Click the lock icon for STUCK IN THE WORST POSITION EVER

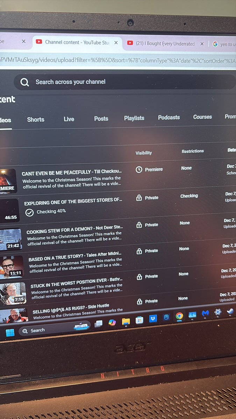tap(140, 277)
